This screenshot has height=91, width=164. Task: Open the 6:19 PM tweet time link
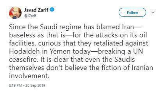(x=15, y=85)
